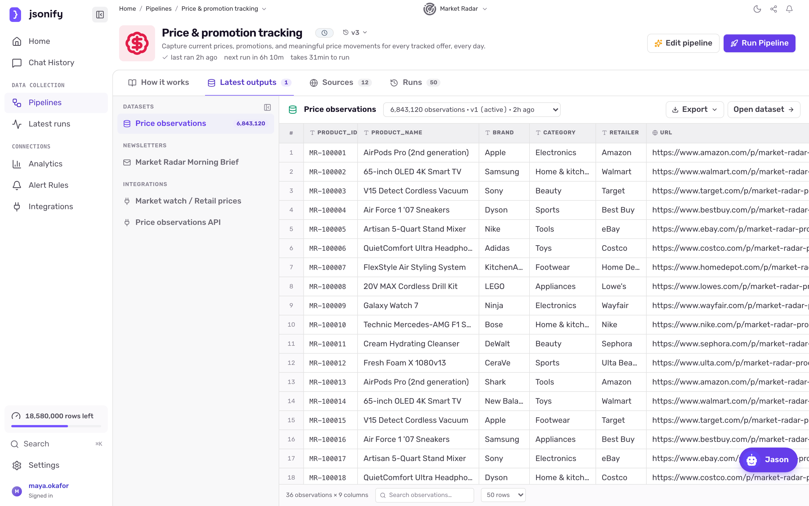Switch to Sources tab
Image resolution: width=809 pixels, height=506 pixels.
[x=340, y=82]
